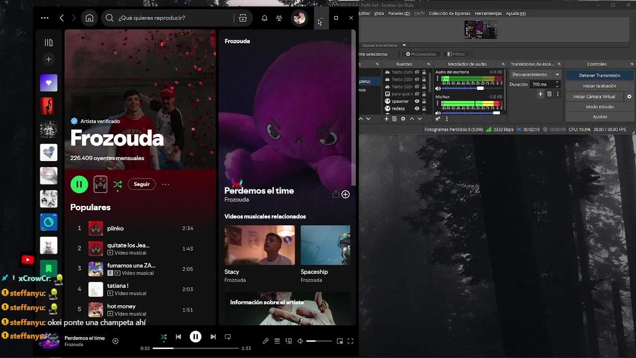636x358 pixels.
Task: Open the Spotify notifications bell
Action: pos(264,18)
